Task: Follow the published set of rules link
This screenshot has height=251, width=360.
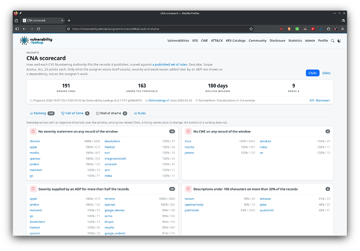Action: point(170,65)
